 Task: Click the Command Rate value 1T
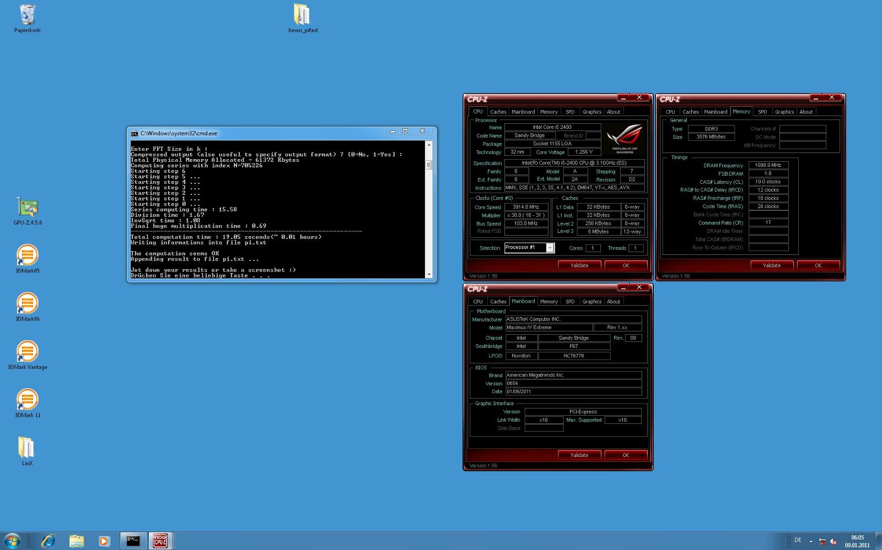(768, 222)
